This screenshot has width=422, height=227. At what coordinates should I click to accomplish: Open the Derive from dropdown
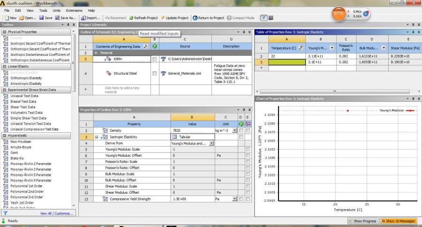pos(211,143)
